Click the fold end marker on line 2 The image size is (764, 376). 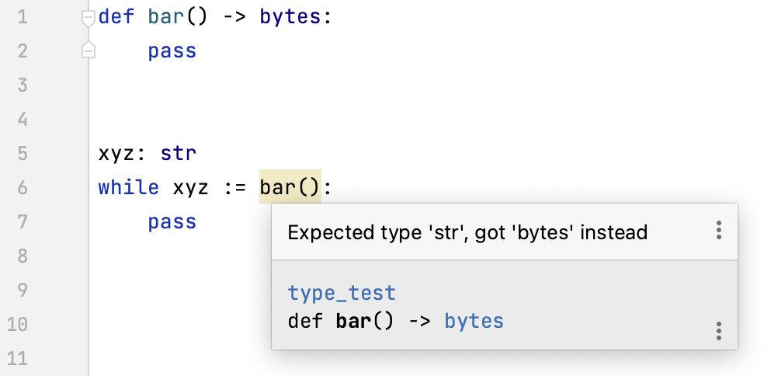[89, 51]
